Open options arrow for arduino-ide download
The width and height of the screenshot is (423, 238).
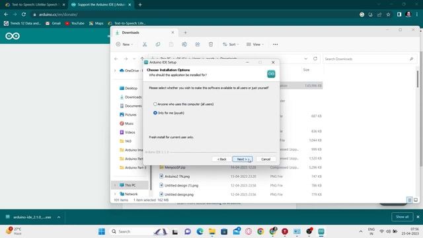[59, 218]
